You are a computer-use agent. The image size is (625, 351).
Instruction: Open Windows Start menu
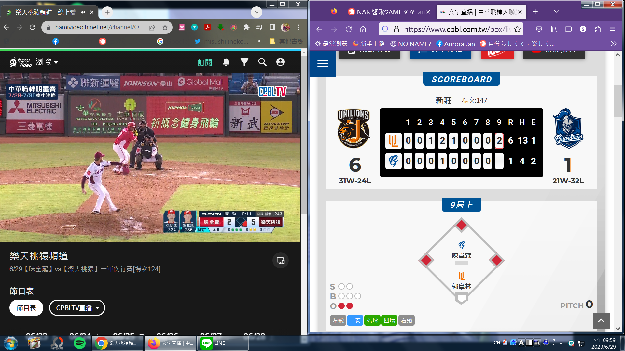pyautogui.click(x=10, y=343)
